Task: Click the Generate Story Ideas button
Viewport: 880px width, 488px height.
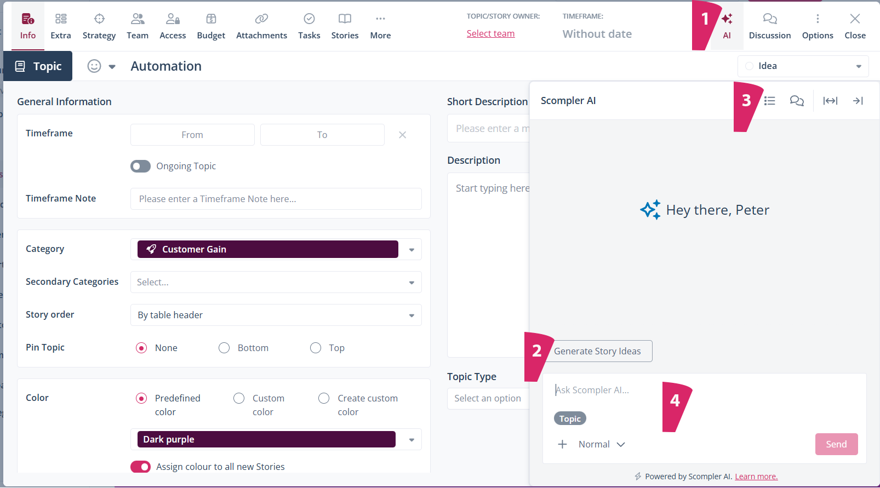Action: tap(597, 351)
